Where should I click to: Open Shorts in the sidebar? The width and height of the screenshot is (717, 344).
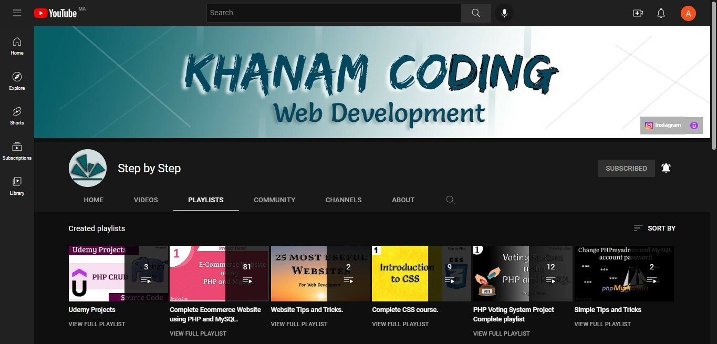coord(17,116)
